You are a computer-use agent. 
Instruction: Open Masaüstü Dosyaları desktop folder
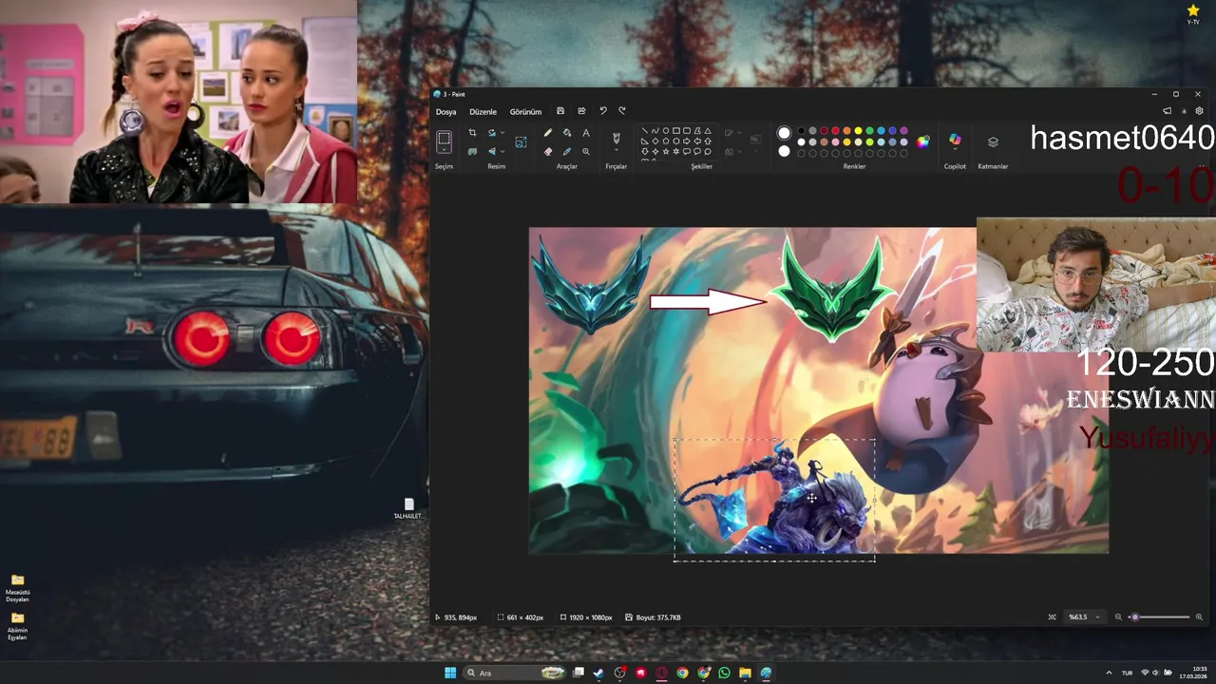[x=17, y=588]
